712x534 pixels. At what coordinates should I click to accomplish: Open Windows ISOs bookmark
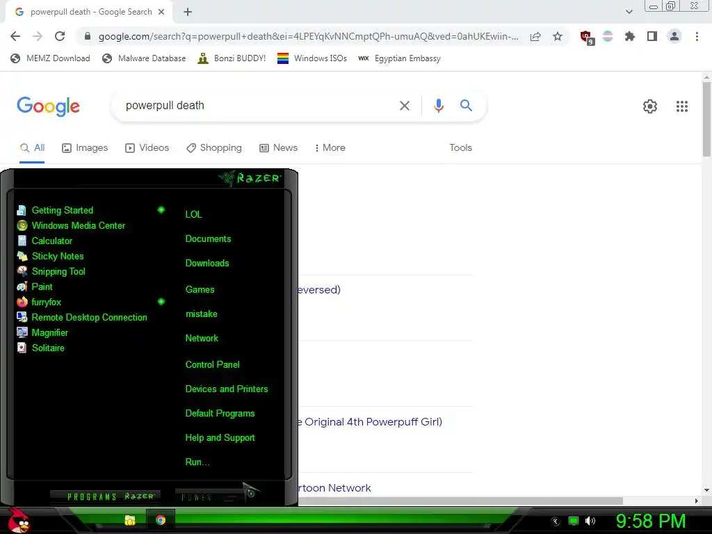pos(312,58)
